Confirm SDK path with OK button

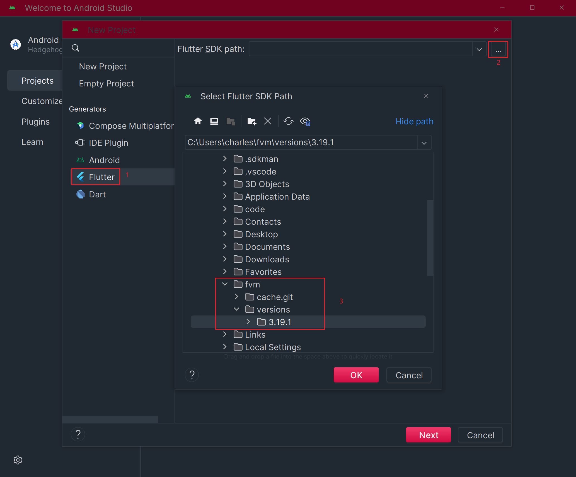(x=356, y=375)
